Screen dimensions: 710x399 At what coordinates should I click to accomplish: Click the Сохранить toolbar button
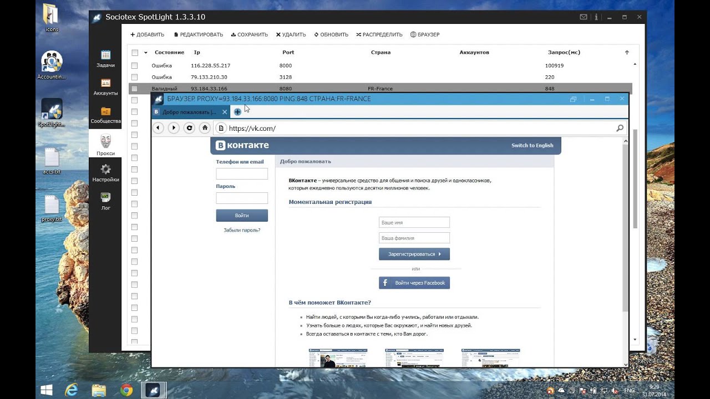coord(250,34)
